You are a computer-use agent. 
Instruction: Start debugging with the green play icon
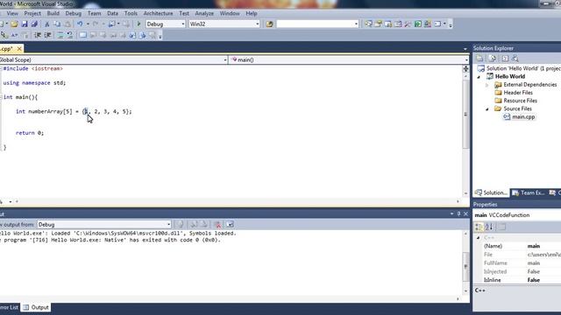[138, 24]
